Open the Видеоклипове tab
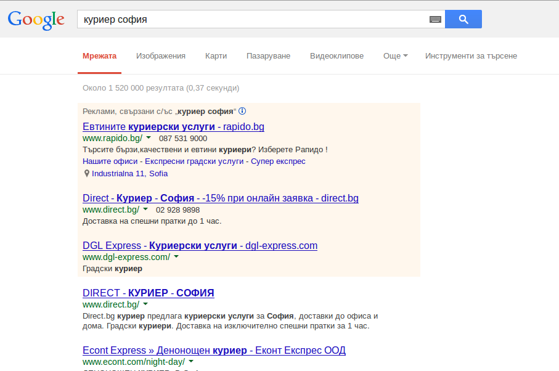This screenshot has height=371, width=559. 337,56
